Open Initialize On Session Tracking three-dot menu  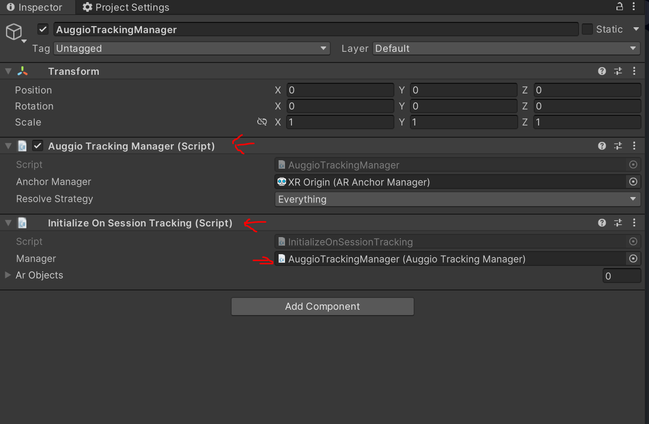coord(634,223)
